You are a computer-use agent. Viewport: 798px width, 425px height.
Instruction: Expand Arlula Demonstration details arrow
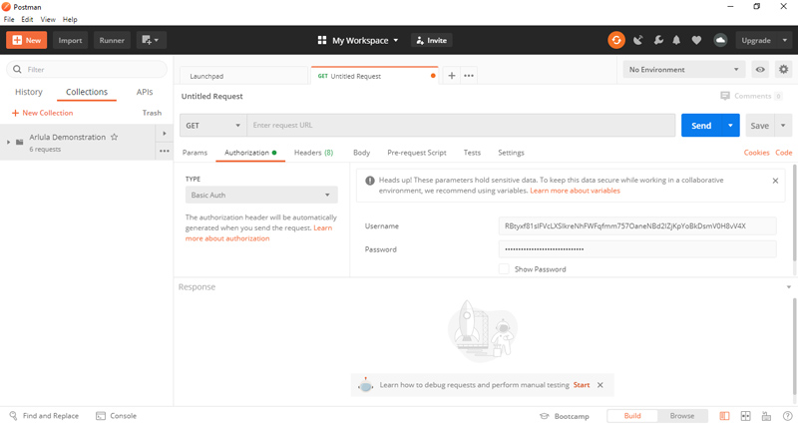[x=164, y=134]
